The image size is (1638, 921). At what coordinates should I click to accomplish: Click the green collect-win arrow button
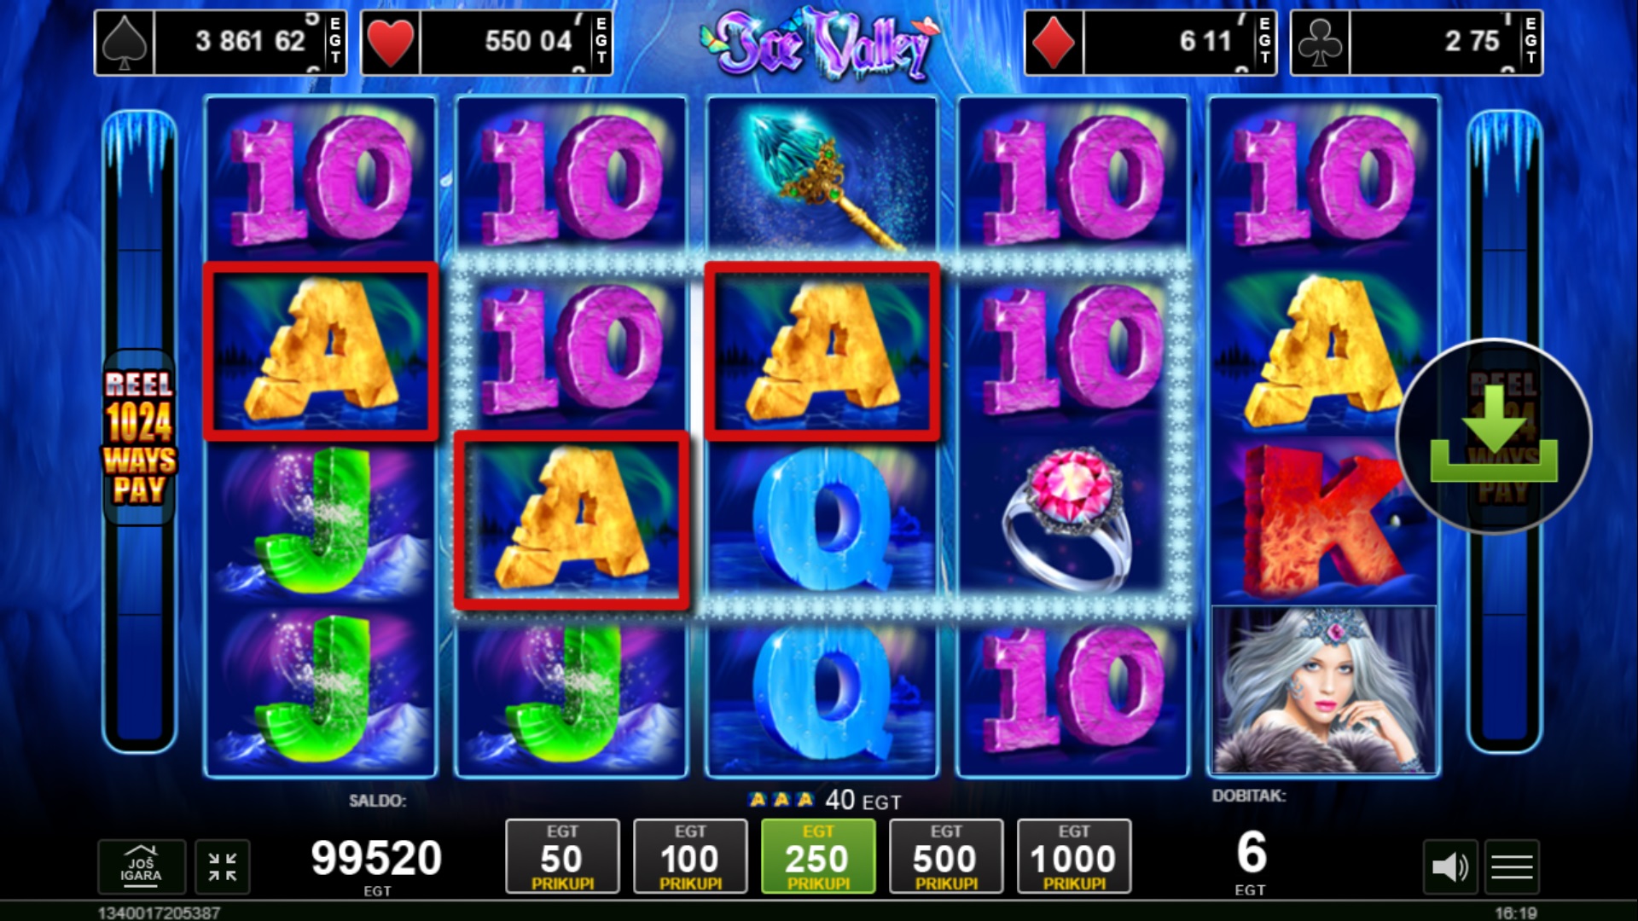(1494, 436)
